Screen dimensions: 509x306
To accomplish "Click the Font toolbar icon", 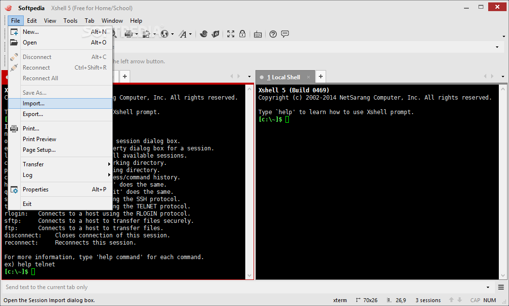I will click(183, 34).
